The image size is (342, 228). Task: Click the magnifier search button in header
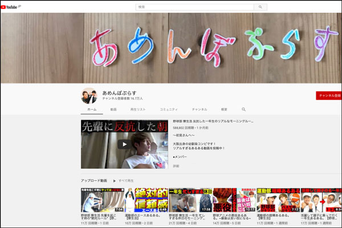coord(261,7)
